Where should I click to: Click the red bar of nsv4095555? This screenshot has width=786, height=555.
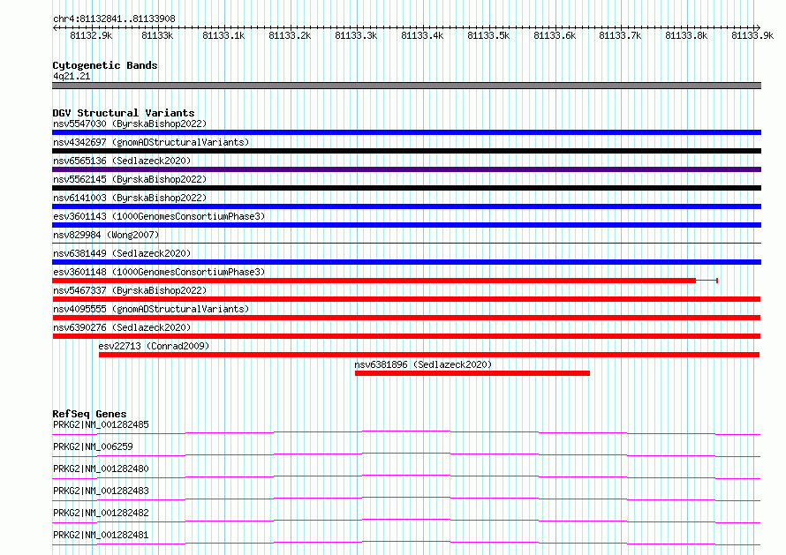[406, 318]
